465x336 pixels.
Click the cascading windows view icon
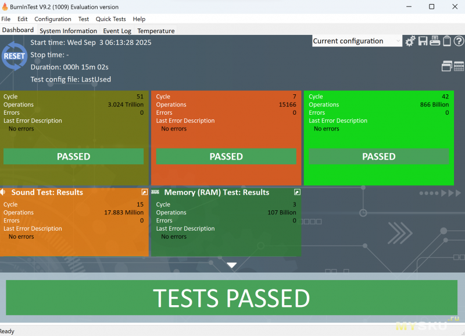(446, 66)
